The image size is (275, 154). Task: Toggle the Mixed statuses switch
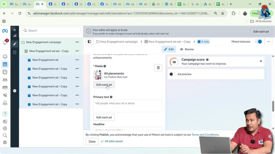click(258, 41)
